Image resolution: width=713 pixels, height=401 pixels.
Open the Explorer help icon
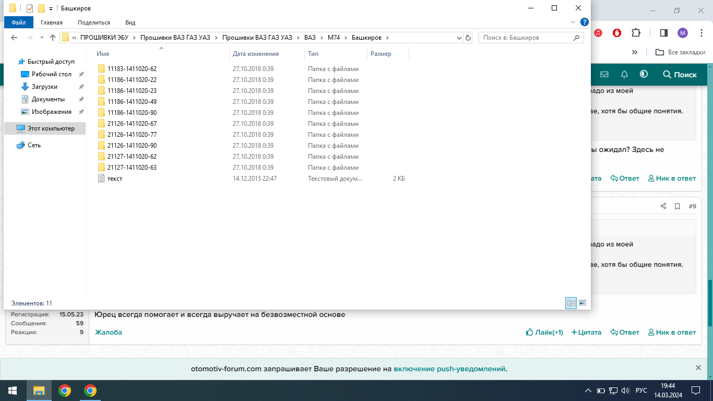(584, 22)
